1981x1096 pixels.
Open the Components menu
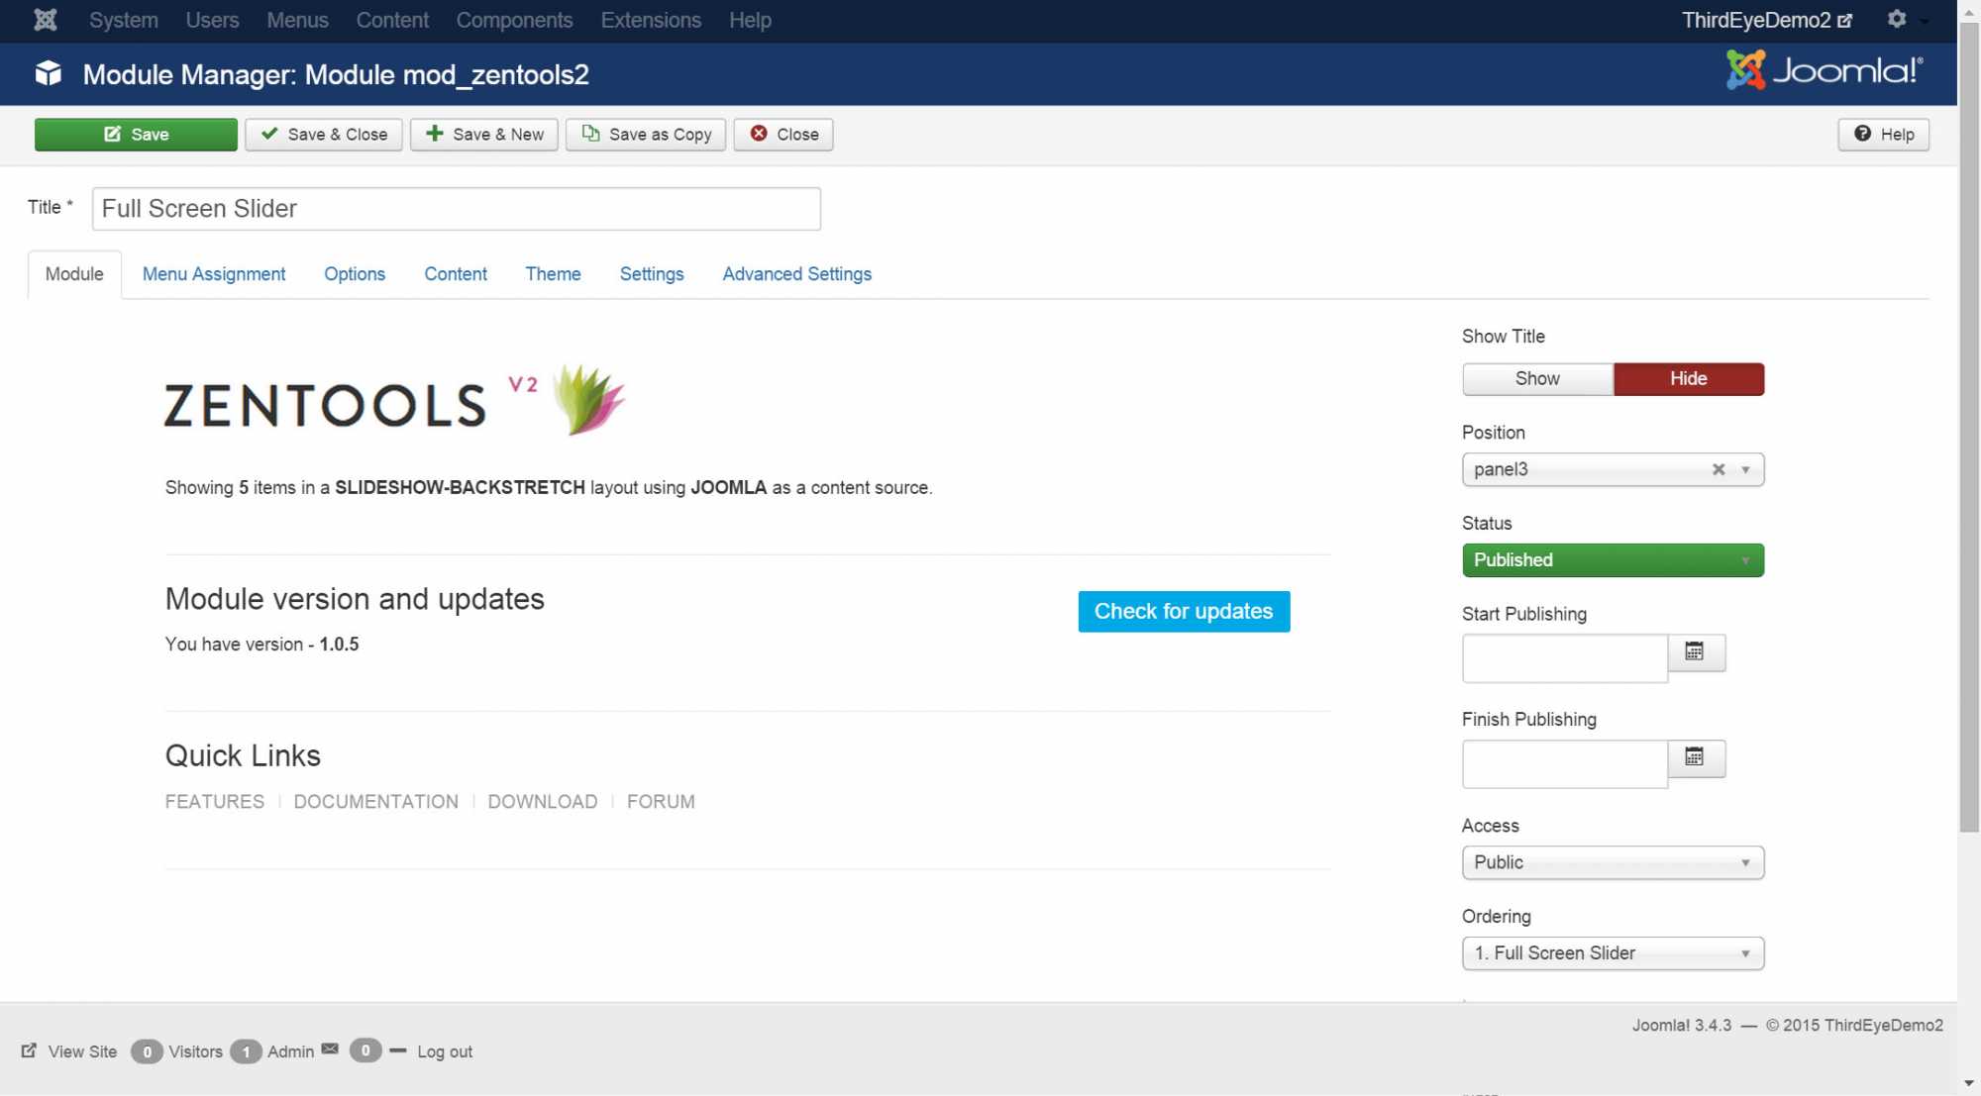(x=514, y=20)
